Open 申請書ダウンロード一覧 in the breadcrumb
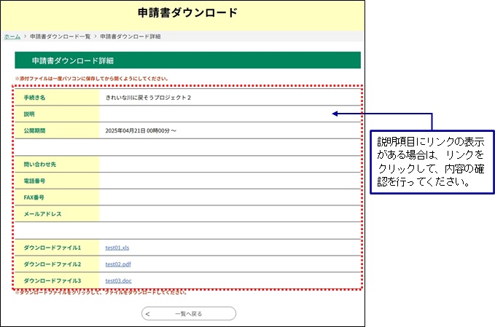Viewport: 495px width, 327px height. [x=61, y=36]
